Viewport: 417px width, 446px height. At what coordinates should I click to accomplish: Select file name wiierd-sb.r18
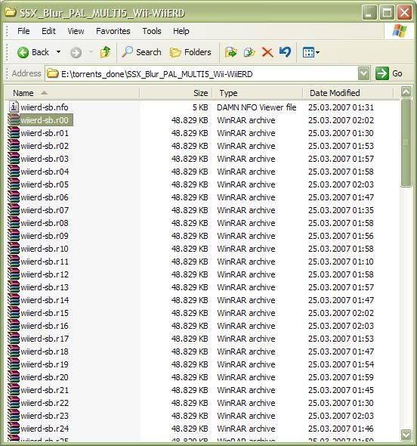(45, 352)
